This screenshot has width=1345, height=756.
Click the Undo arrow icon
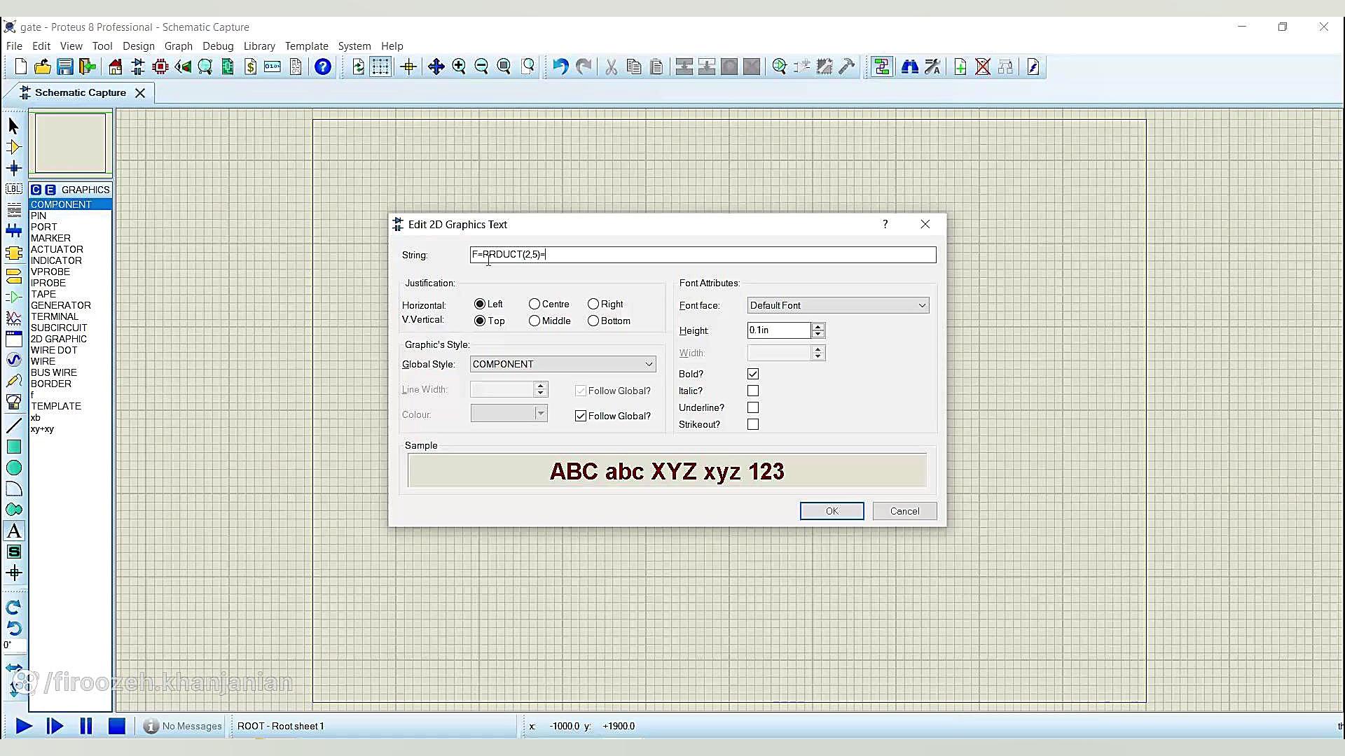(x=560, y=66)
